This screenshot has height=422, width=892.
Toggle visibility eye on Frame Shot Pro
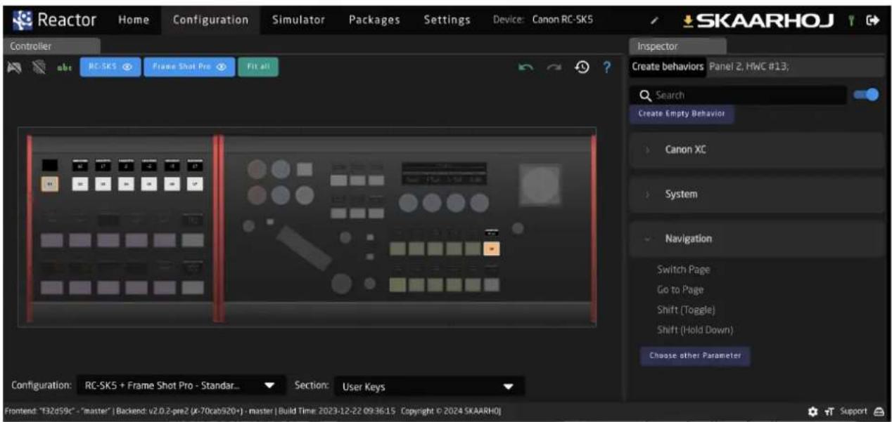tap(221, 67)
